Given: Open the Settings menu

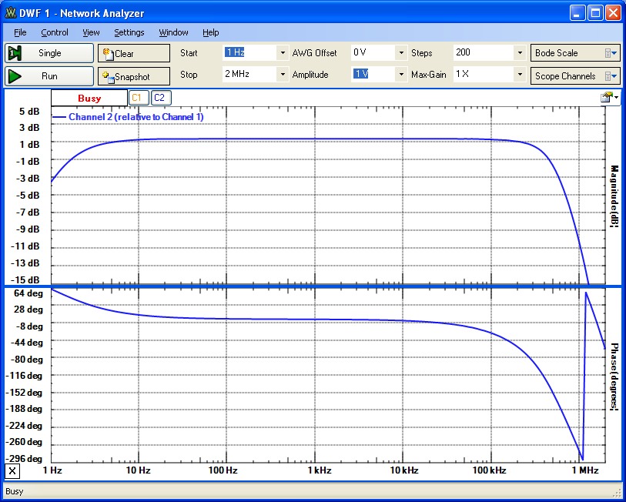Looking at the screenshot, I should coord(129,32).
